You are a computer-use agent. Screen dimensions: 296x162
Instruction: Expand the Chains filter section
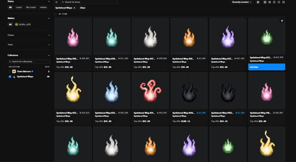coord(29,35)
